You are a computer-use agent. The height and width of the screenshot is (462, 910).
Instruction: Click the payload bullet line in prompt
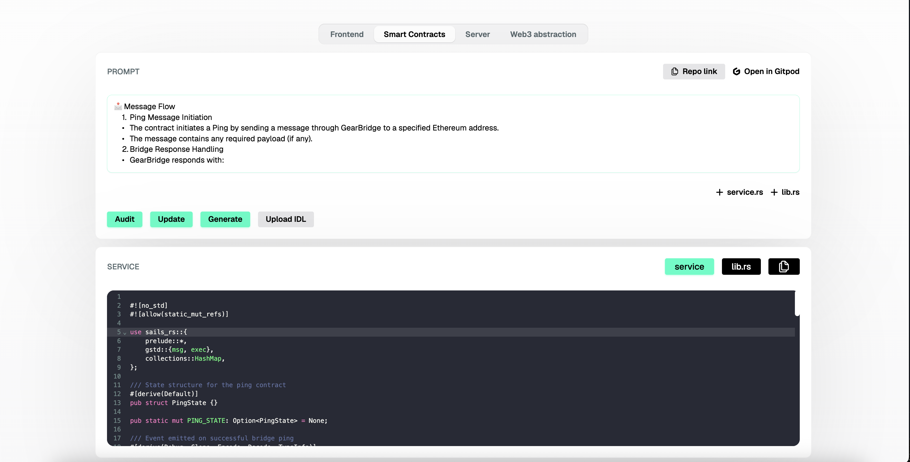[221, 138]
